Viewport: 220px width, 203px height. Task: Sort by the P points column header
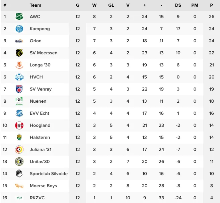tap(211, 5)
